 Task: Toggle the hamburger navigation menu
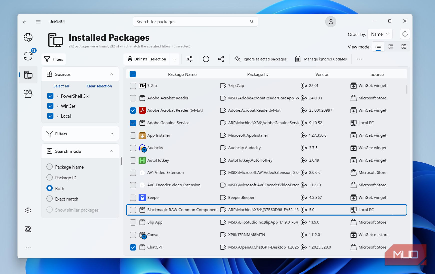(x=38, y=22)
